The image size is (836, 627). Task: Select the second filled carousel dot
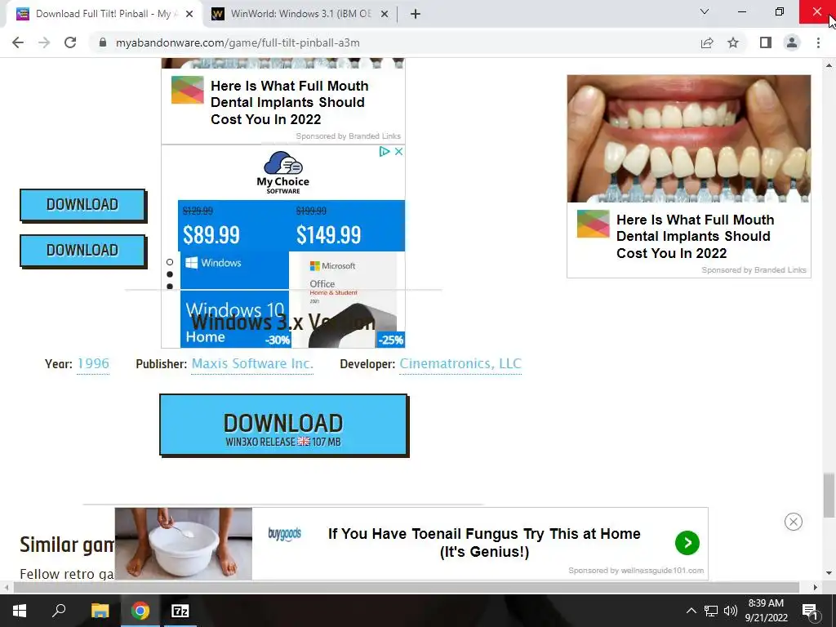[170, 274]
